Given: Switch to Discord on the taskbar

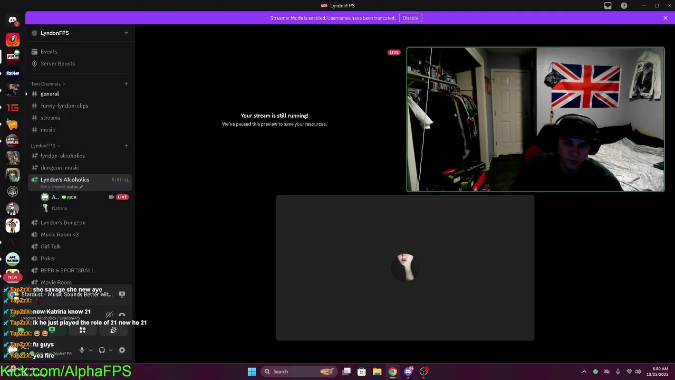Looking at the screenshot, I should (408, 372).
